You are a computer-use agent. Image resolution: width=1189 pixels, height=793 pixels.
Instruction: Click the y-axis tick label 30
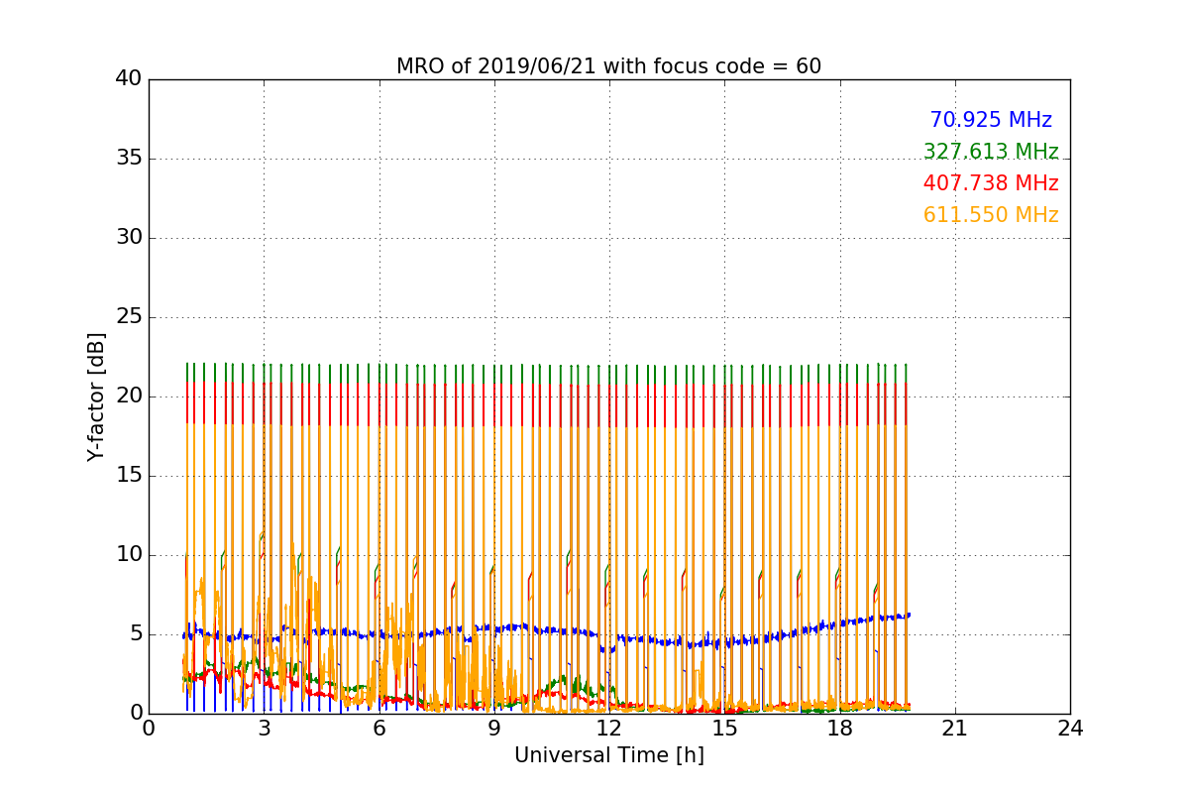(x=129, y=238)
